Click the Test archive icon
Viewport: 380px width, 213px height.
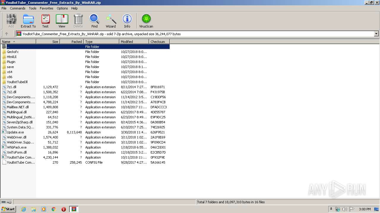(45, 21)
